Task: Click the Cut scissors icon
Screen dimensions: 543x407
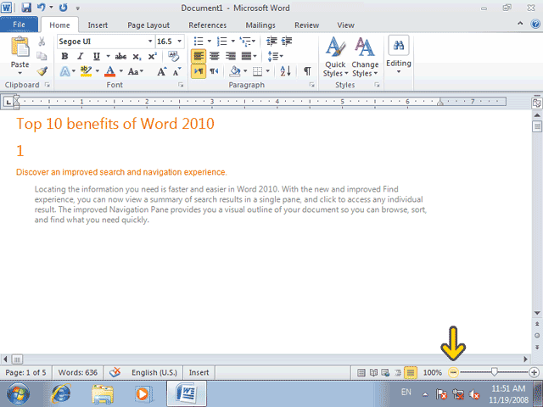Action: click(x=42, y=42)
